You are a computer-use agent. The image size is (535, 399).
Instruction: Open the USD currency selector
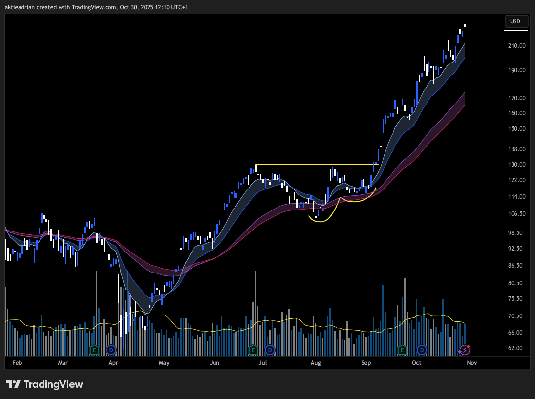tap(515, 21)
